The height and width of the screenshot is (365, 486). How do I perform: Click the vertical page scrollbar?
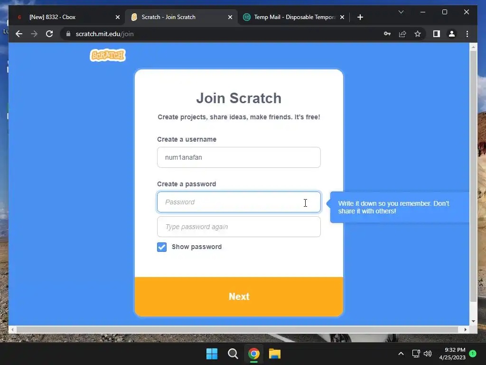point(473,176)
